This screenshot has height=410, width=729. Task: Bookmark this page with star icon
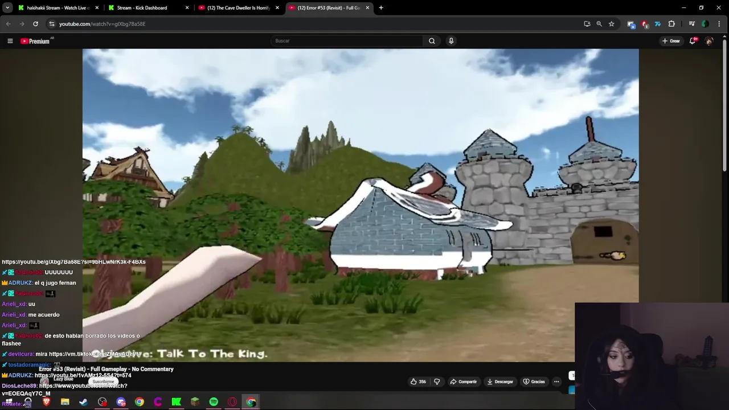[x=611, y=24]
